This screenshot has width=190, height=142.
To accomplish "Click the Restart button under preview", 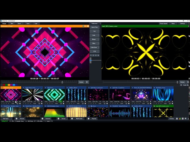I will pyautogui.click(x=81, y=82).
